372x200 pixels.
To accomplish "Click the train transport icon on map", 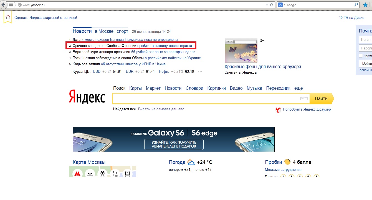I will click(x=128, y=174).
